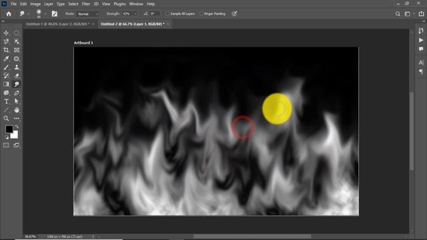Select the Line tool
The image size is (427, 240).
point(6,110)
